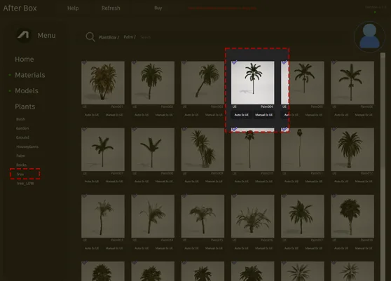Image resolution: width=391 pixels, height=281 pixels.
Task: Select the Palm014 thumbnail
Action: pyautogui.click(x=153, y=216)
